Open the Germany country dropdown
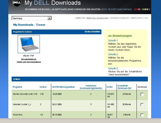This screenshot has height=123, width=161. pos(32,18)
